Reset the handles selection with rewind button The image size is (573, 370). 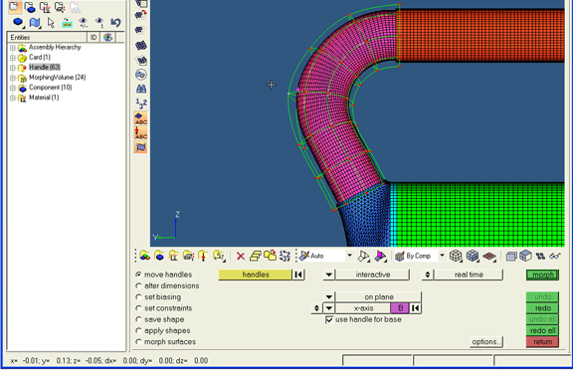[298, 275]
